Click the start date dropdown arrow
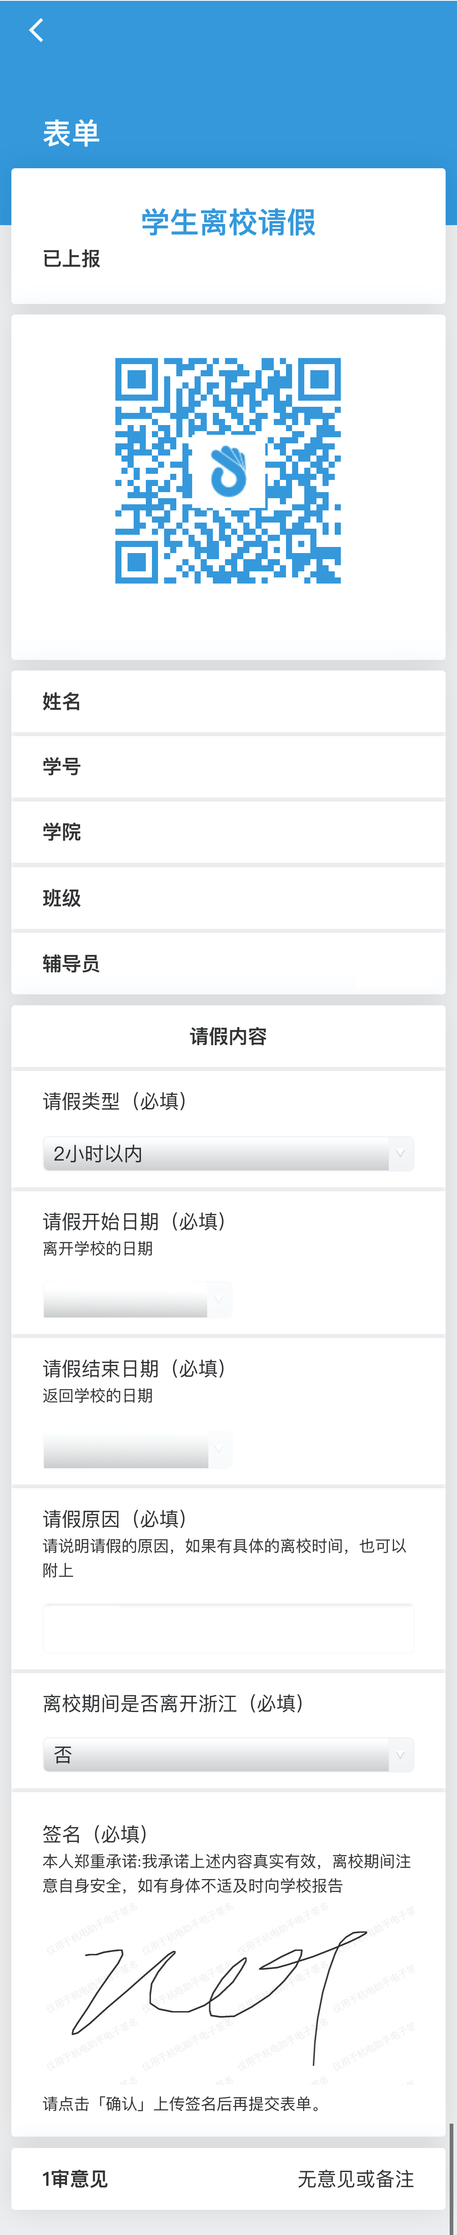The image size is (457, 2235). coord(219,1300)
